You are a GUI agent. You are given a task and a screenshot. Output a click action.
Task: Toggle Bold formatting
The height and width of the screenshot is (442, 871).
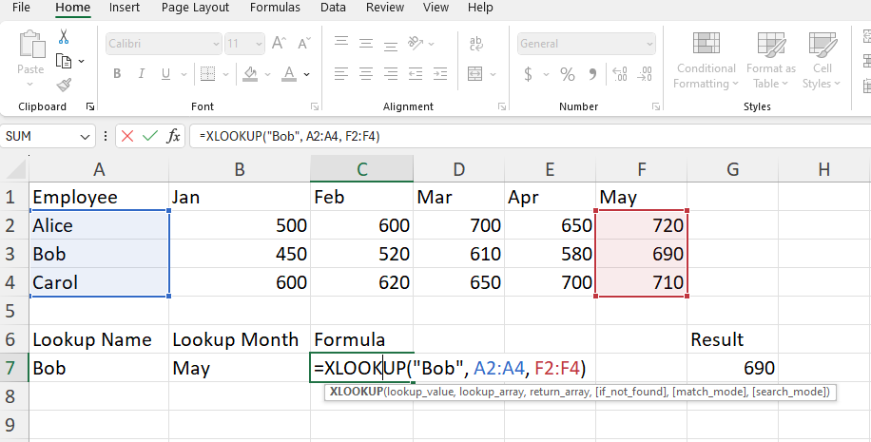tap(117, 74)
